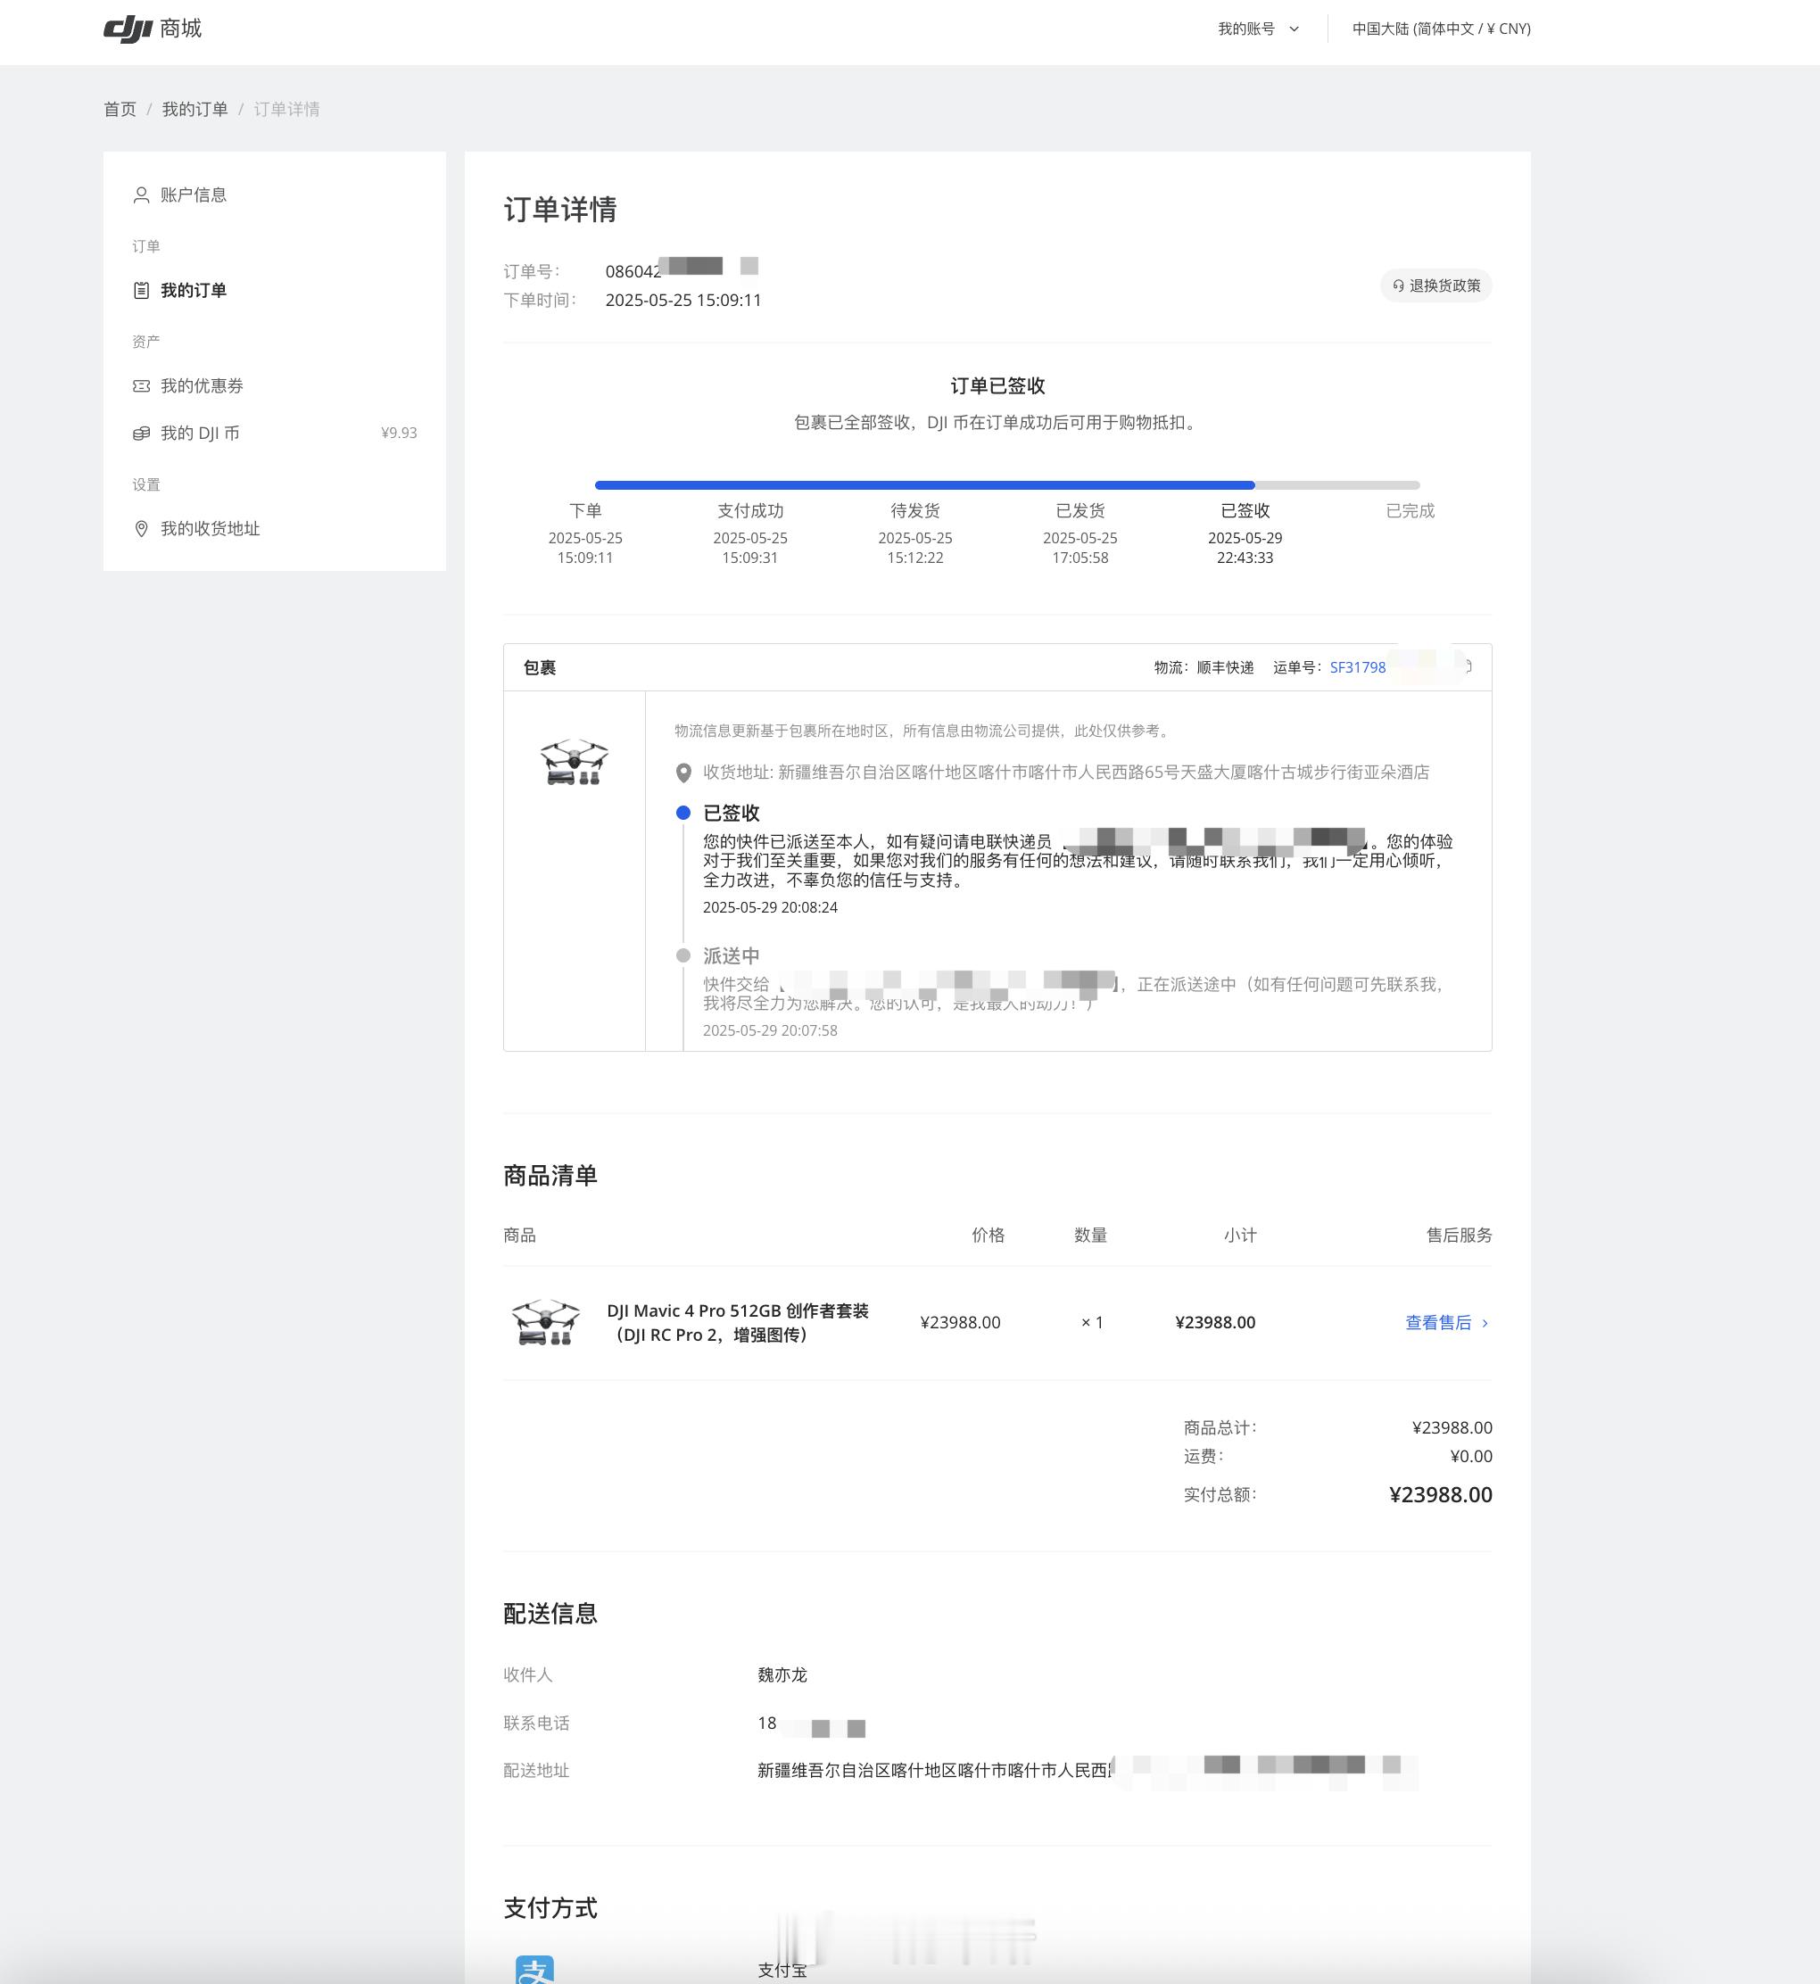Screen dimensions: 1820x1984
Task: Open 我的 DJI 币 in the sidebar
Action: pyautogui.click(x=200, y=434)
